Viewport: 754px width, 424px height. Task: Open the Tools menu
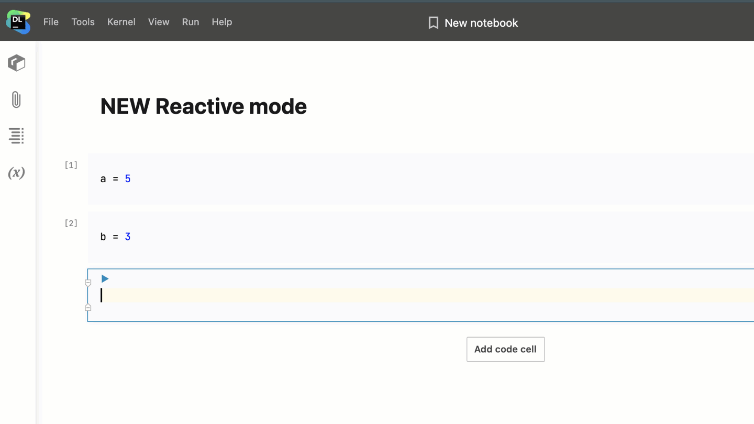click(83, 22)
